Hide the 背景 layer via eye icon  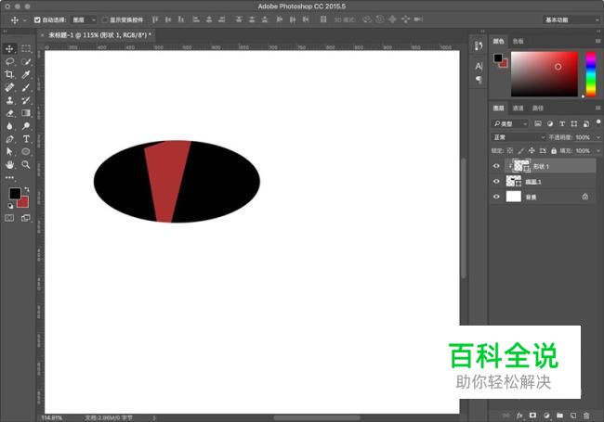[x=496, y=197]
